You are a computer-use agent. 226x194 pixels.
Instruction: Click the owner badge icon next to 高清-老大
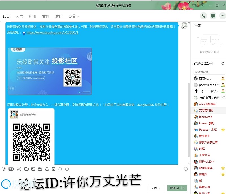223,78
